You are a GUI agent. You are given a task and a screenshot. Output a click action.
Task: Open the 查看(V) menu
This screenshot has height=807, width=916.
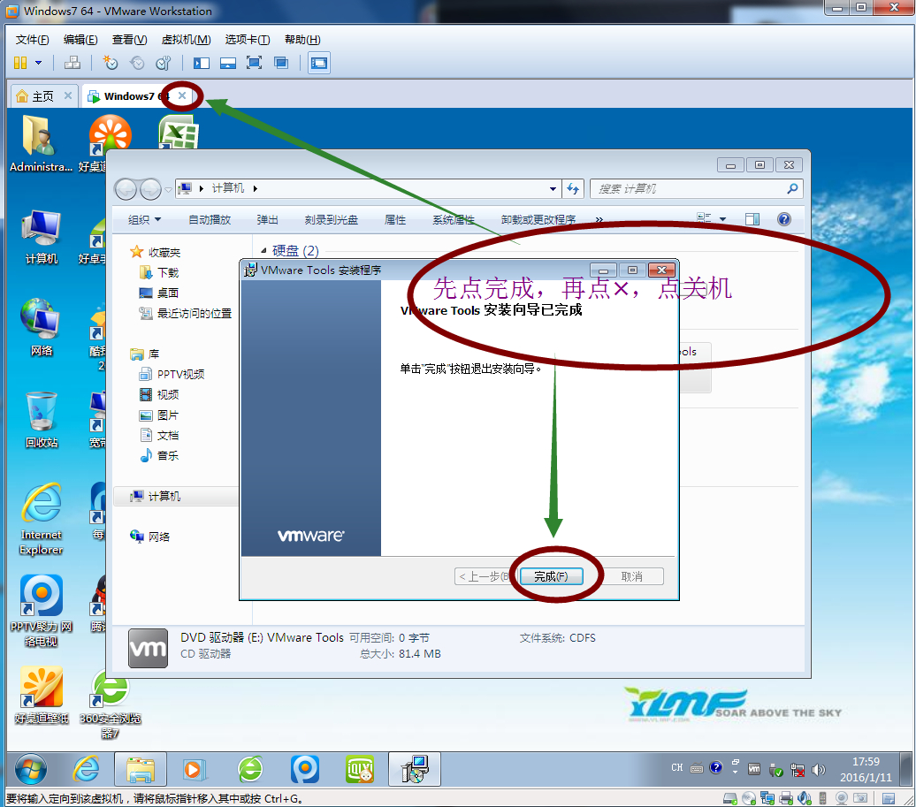click(x=129, y=40)
